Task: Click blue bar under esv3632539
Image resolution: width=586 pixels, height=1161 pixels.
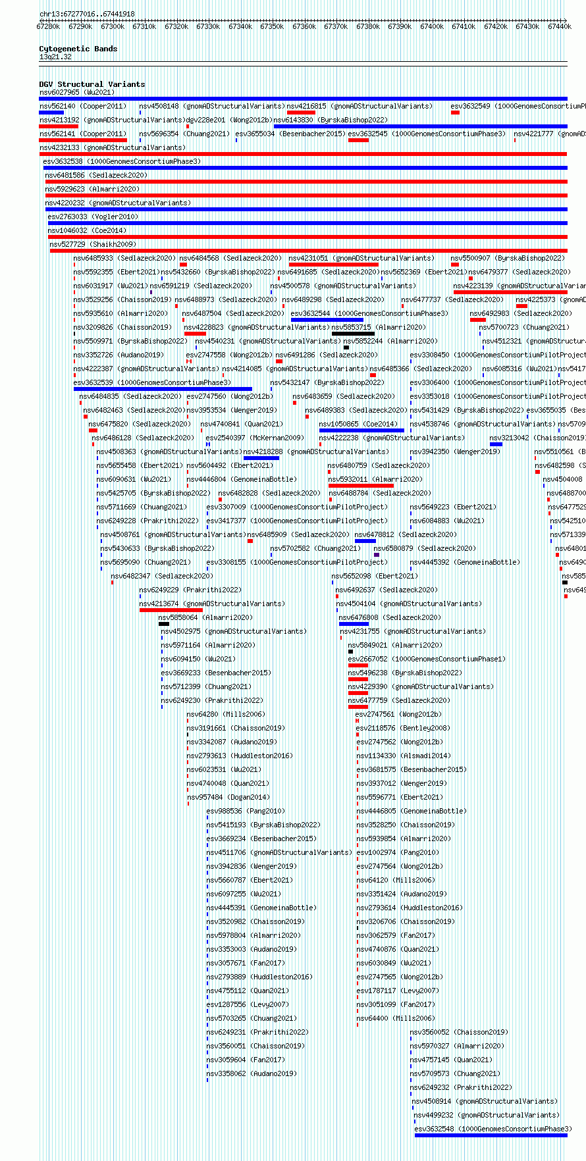Action: point(163,389)
